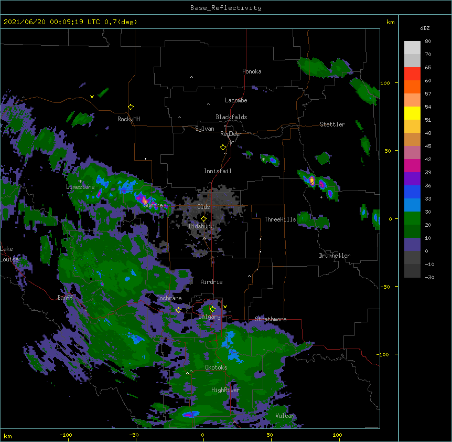The width and height of the screenshot is (452, 442).
Task: Click the yellow marker south of Cochrane
Action: click(x=178, y=310)
